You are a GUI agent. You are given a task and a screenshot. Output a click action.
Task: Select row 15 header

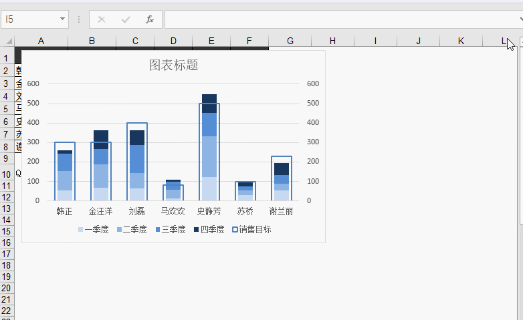7,231
